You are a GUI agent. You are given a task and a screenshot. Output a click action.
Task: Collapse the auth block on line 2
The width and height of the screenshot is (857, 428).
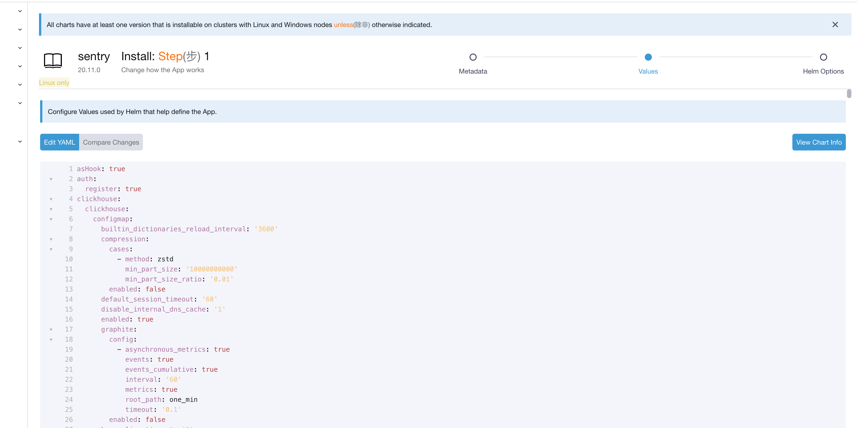[51, 179]
